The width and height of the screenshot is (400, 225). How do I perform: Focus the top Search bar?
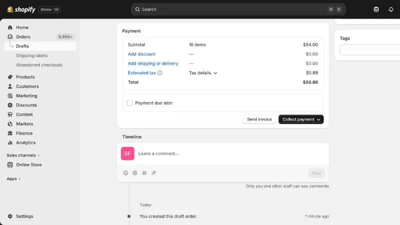click(x=238, y=9)
